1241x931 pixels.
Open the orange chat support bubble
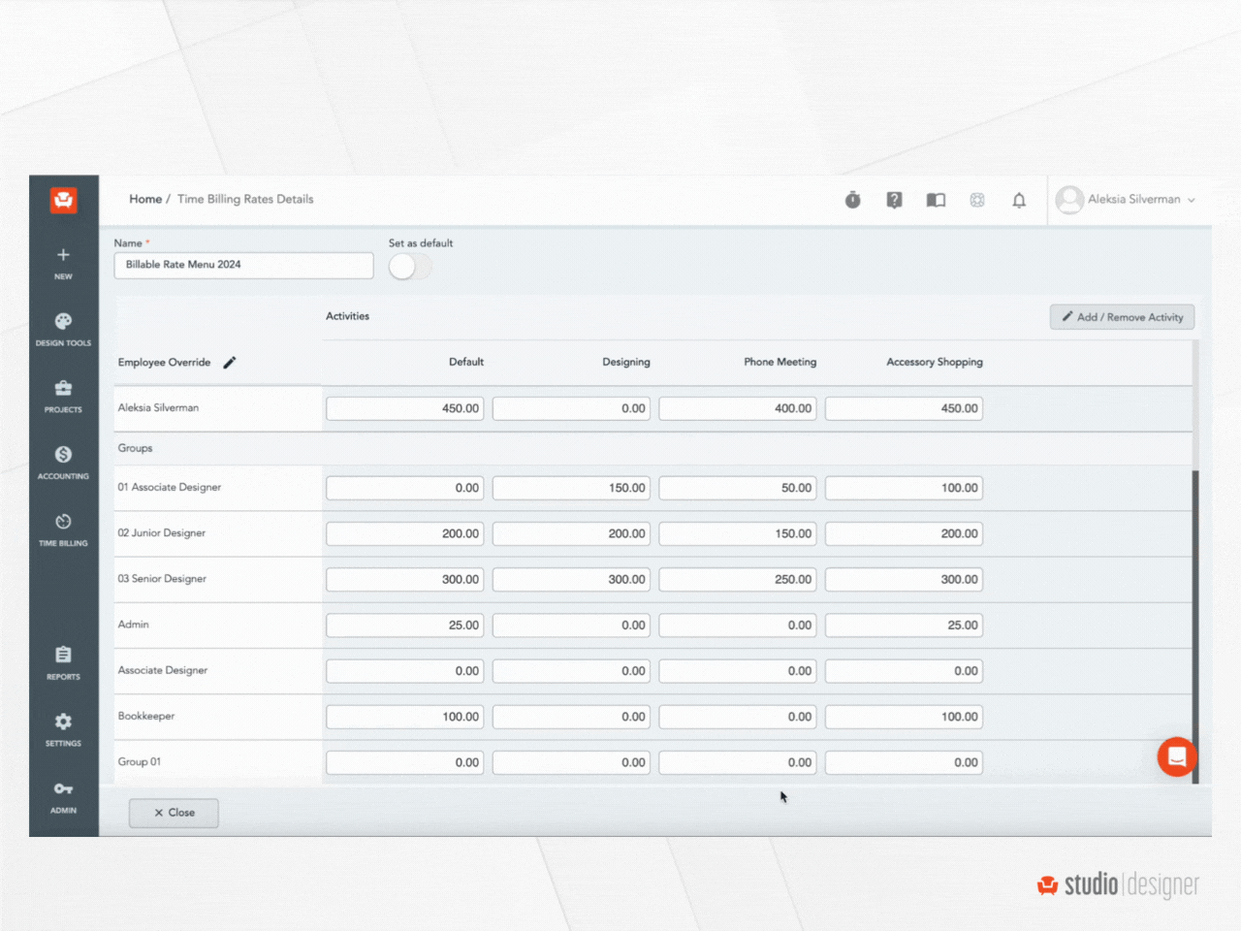pos(1176,756)
